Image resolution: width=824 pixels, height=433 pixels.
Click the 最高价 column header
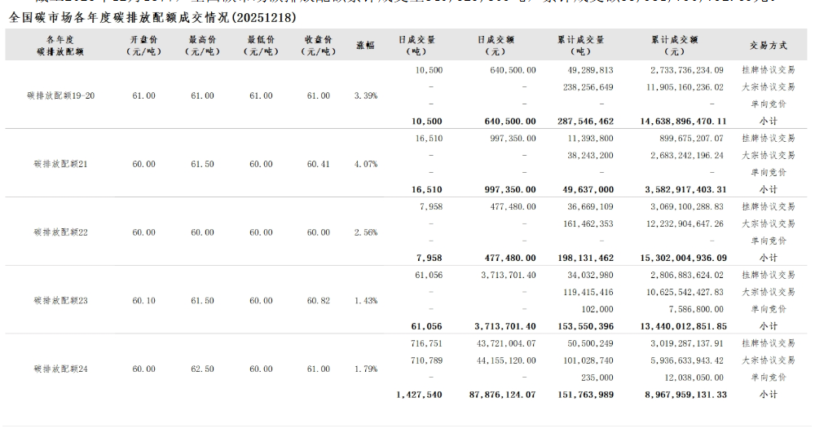tap(202, 45)
